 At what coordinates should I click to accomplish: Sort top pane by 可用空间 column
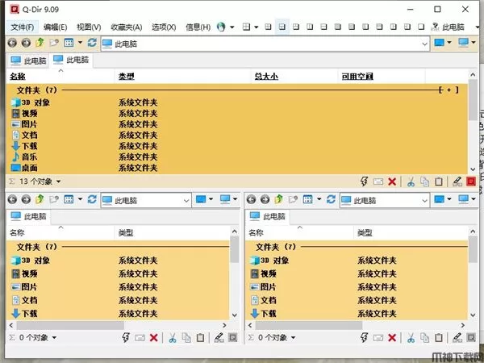[x=357, y=77]
